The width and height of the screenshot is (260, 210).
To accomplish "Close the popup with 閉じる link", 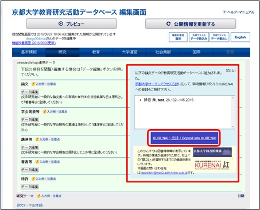I will click(231, 71).
